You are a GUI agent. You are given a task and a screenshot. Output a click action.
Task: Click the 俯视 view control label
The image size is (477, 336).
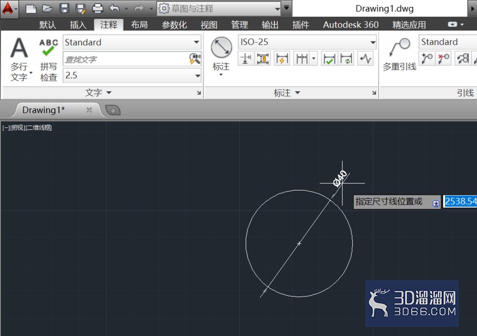coord(17,128)
